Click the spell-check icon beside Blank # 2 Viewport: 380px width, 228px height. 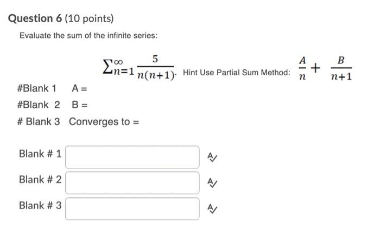click(212, 183)
